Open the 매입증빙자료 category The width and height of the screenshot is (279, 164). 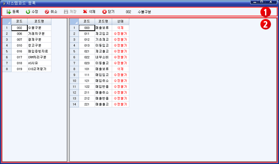tap(39, 51)
